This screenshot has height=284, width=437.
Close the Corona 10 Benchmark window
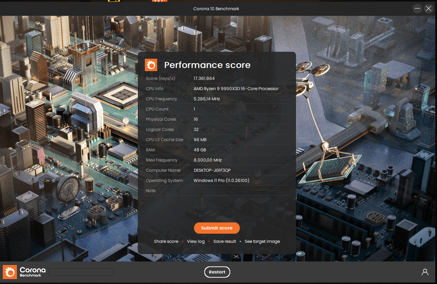tap(428, 8)
